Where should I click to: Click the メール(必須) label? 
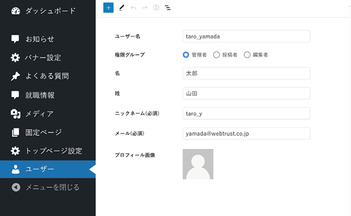(130, 134)
